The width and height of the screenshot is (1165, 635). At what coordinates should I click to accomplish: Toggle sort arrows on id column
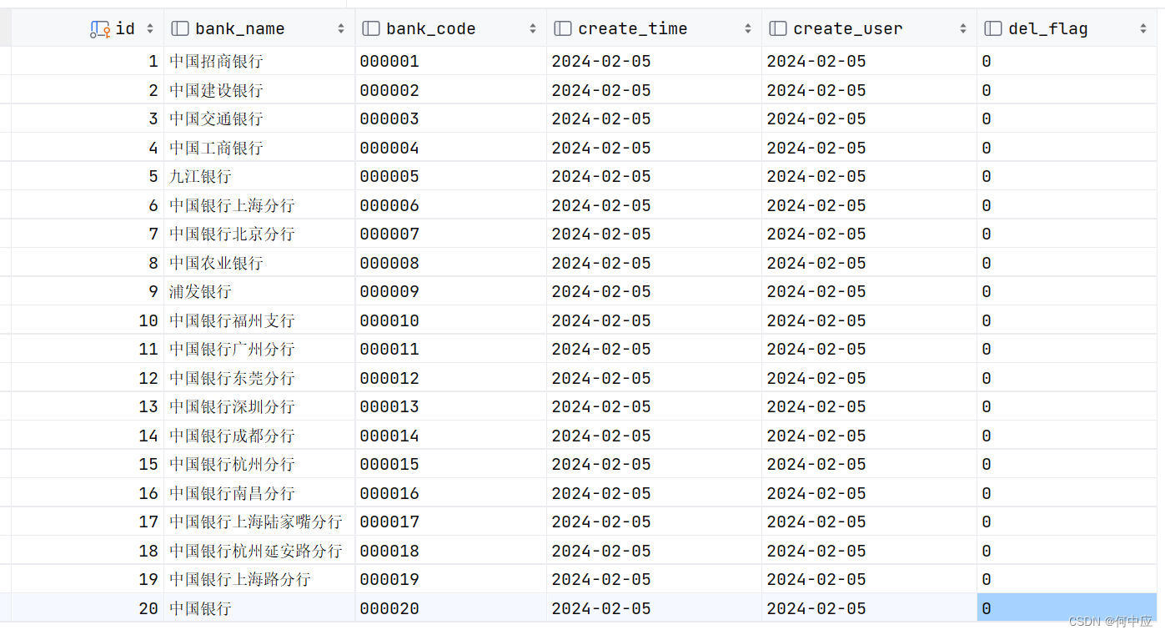150,28
